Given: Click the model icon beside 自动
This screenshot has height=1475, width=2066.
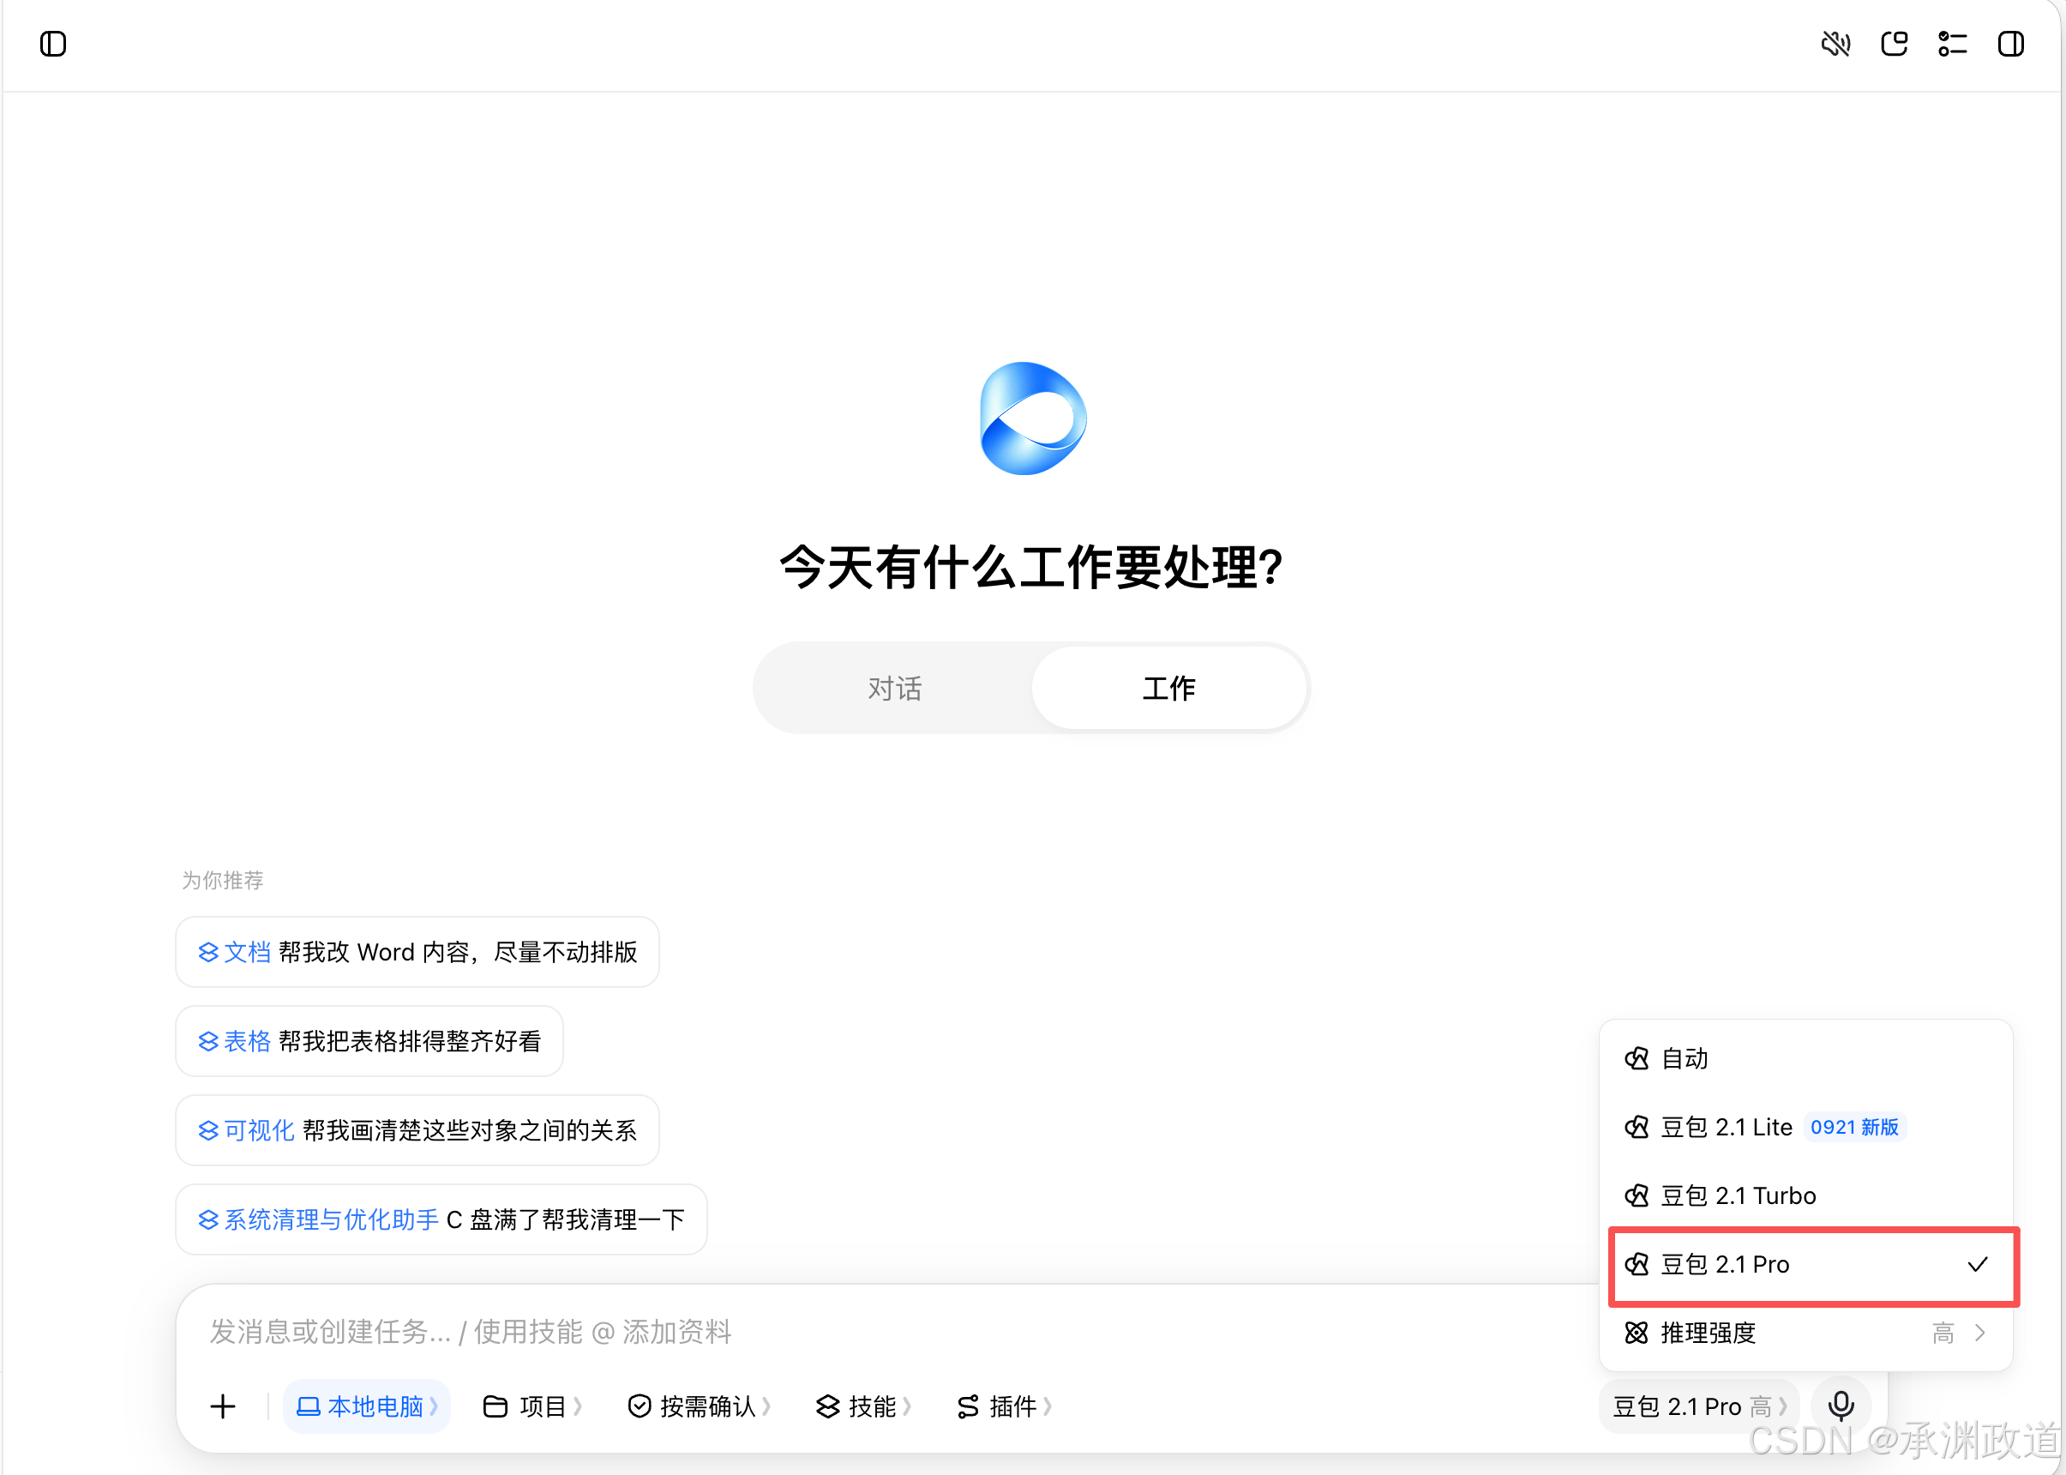Looking at the screenshot, I should click(x=1637, y=1058).
